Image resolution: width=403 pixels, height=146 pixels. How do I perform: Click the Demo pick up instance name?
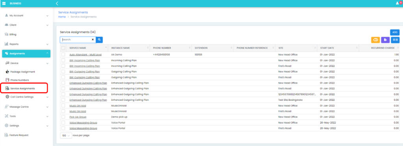[119, 117]
